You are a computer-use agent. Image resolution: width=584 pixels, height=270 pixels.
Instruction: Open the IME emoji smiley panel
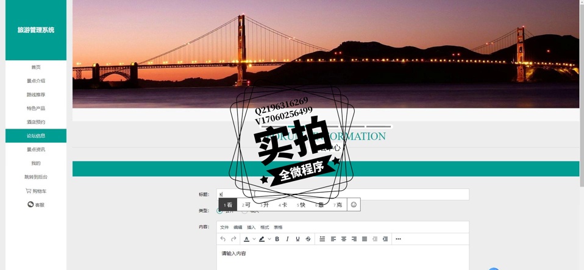click(x=354, y=205)
